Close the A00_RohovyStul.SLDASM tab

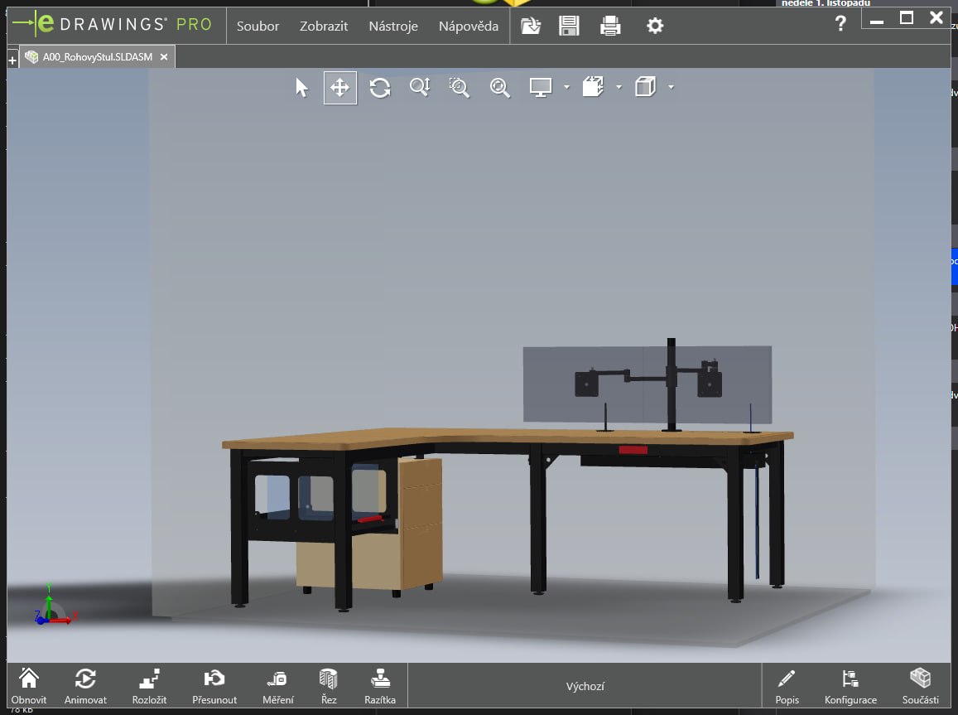(x=164, y=57)
